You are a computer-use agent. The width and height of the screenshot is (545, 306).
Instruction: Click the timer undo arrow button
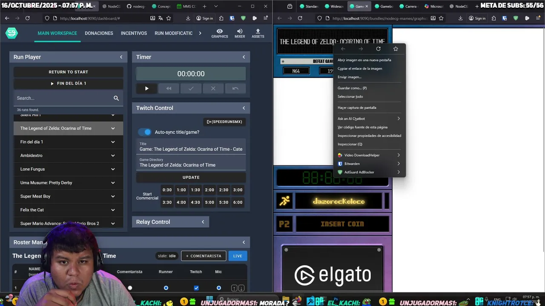[x=235, y=88]
